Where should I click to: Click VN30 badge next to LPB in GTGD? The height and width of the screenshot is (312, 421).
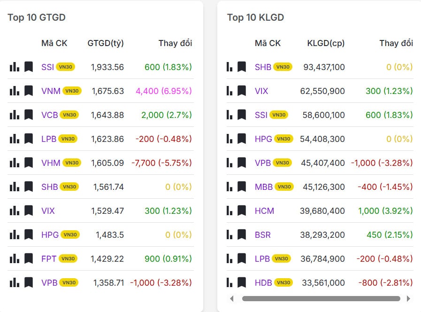pos(68,139)
